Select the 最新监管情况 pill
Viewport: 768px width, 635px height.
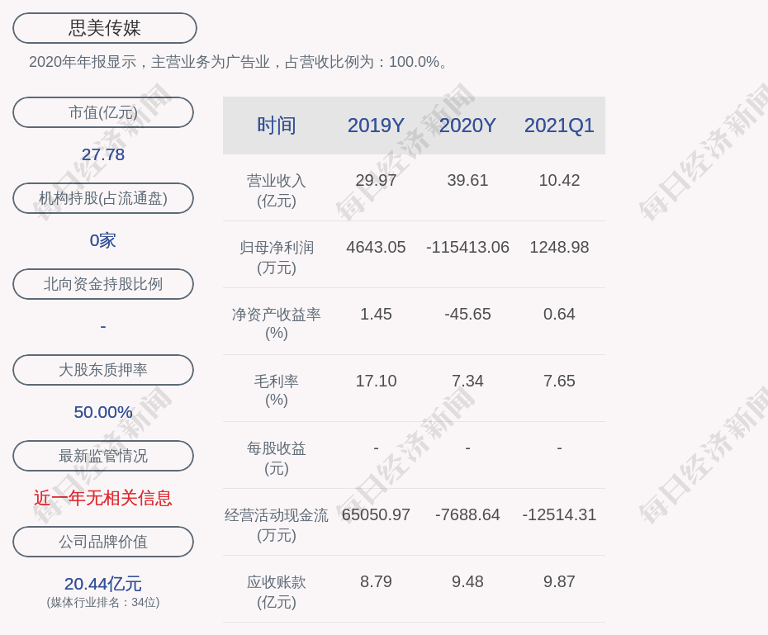(x=103, y=456)
